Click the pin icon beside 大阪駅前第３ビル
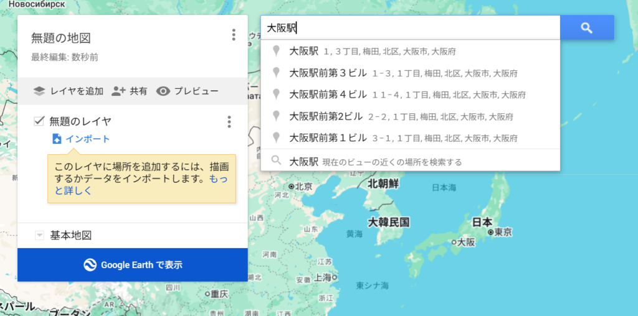This screenshot has height=316, width=638. [x=276, y=73]
